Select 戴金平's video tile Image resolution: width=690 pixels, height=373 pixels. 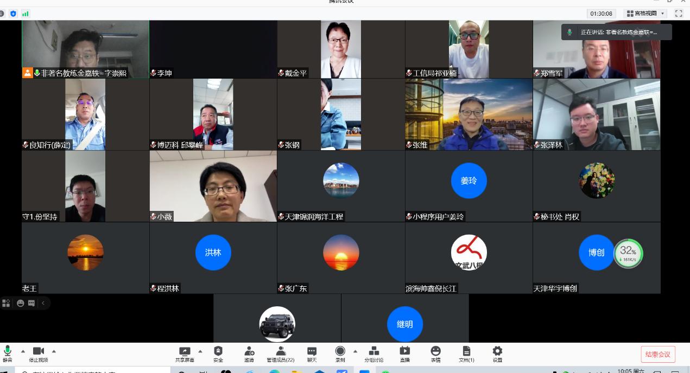tap(341, 49)
